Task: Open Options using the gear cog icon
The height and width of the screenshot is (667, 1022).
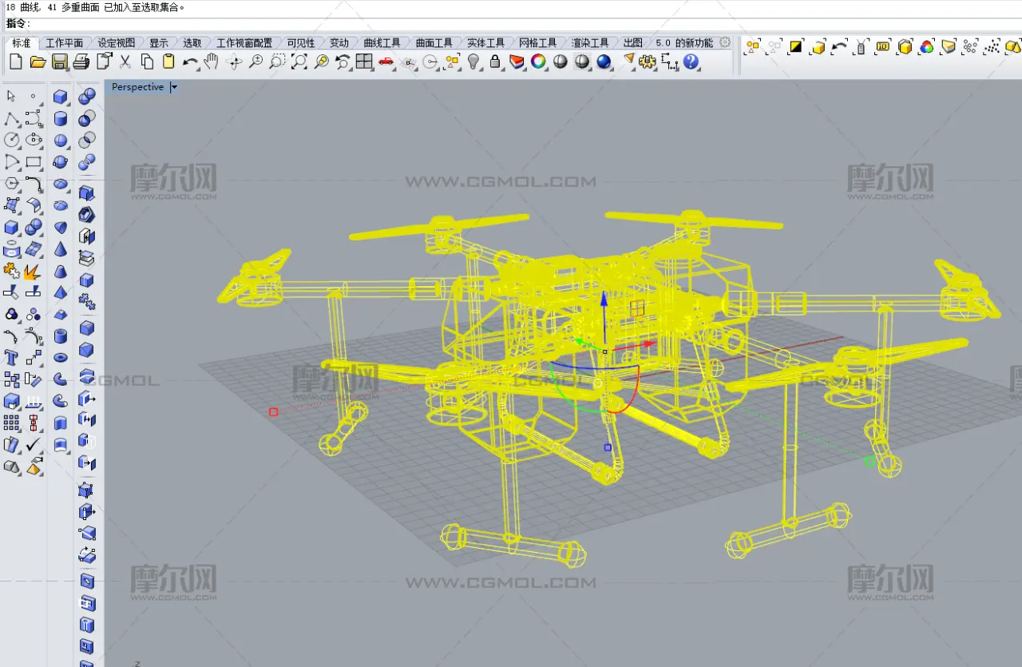Action: click(x=647, y=62)
